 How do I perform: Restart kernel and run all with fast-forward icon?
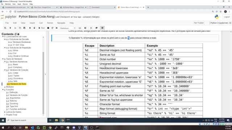point(57,28)
